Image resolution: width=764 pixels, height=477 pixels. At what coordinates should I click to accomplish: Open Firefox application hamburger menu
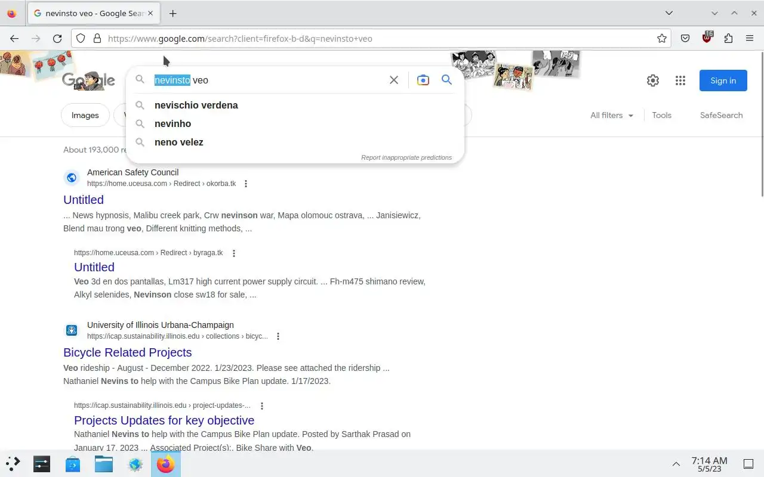pos(750,38)
